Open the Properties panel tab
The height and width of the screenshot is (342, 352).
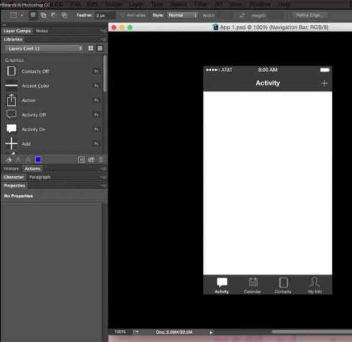(x=14, y=186)
